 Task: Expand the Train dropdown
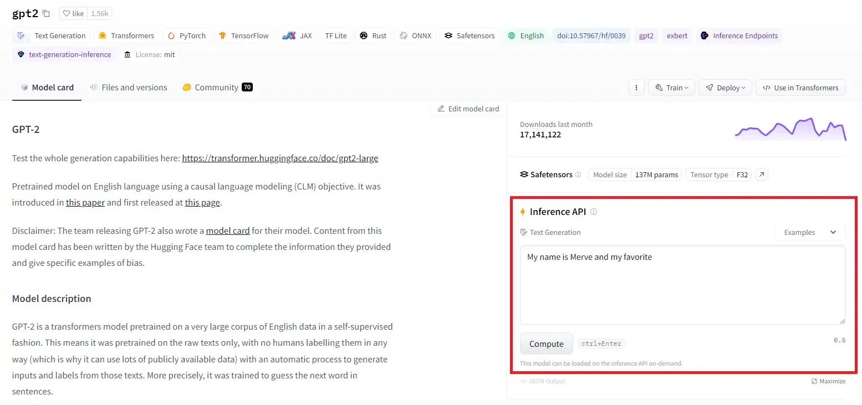point(671,88)
